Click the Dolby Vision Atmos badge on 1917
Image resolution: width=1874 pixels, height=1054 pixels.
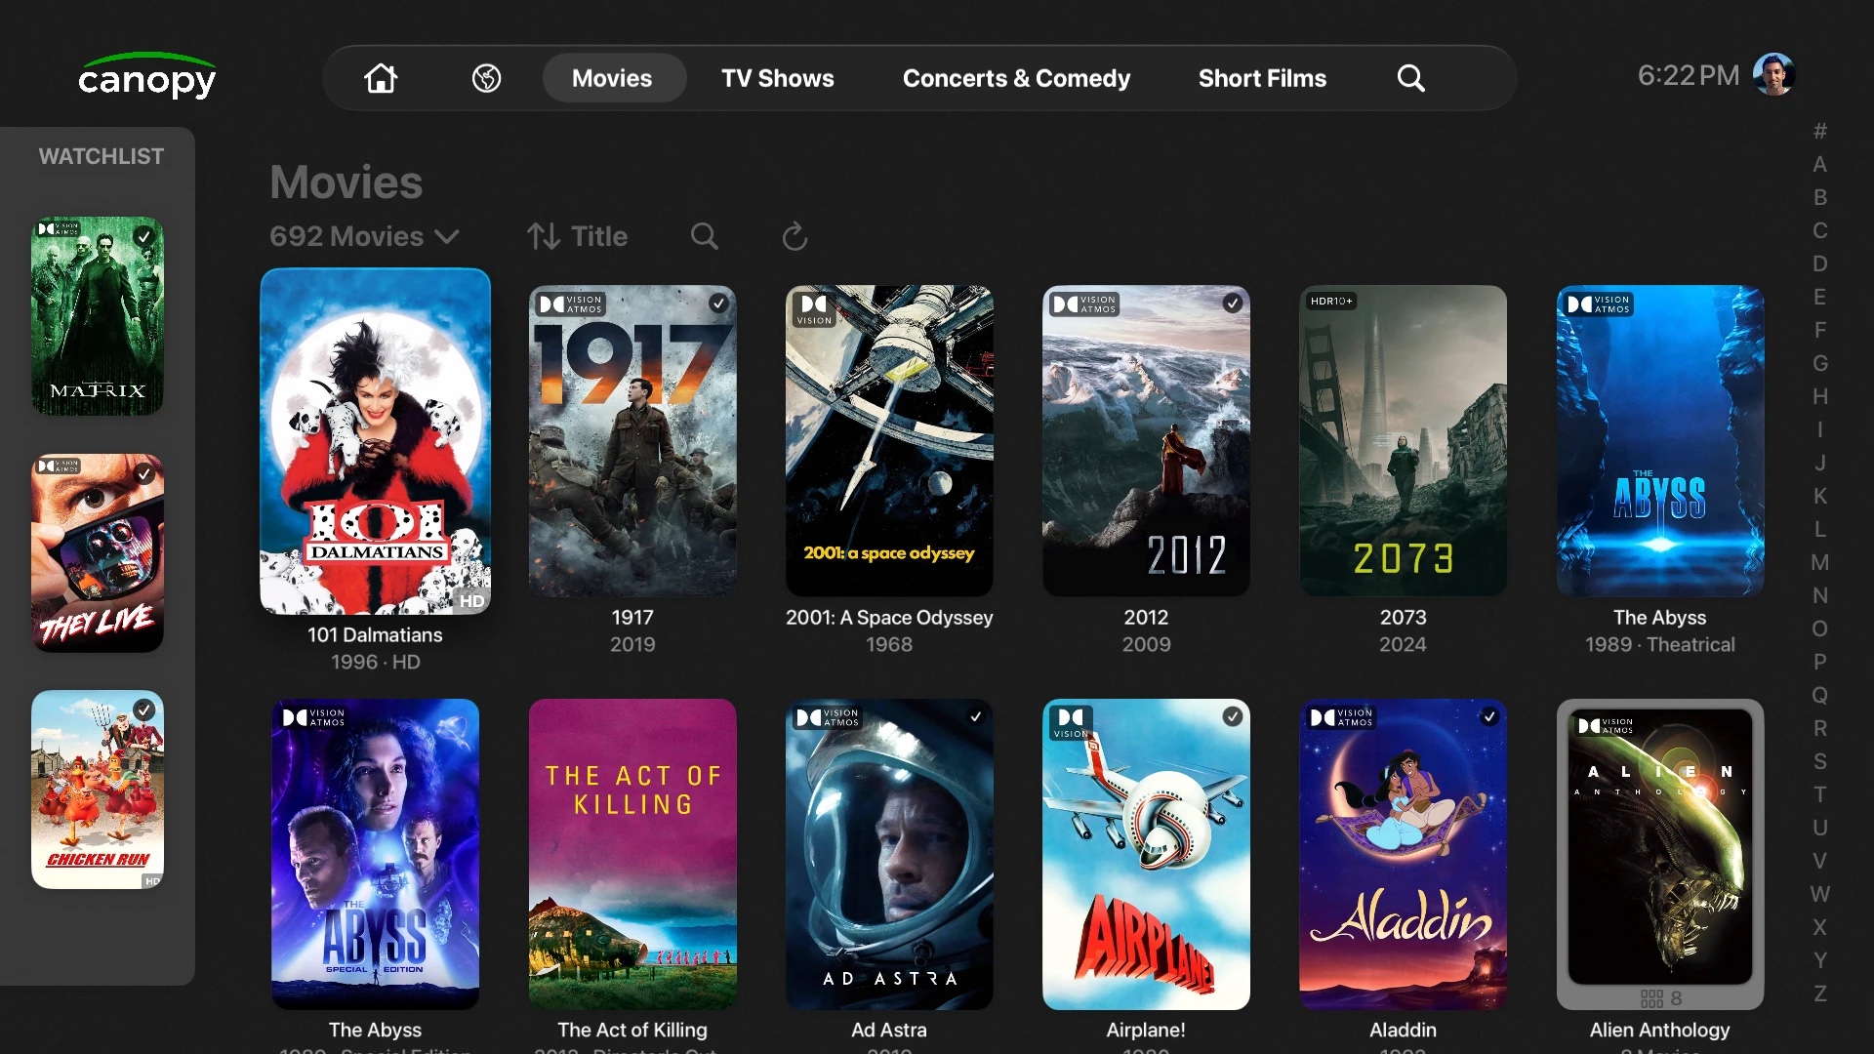(571, 304)
